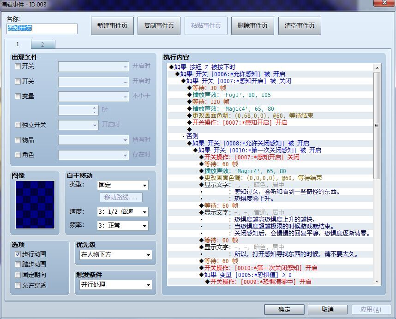Screen dimensions: 396x319
Task: Uncheck the 步行动画 option
Action: pos(18,254)
